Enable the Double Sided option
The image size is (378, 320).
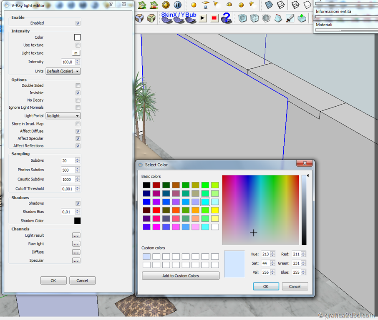coord(78,85)
